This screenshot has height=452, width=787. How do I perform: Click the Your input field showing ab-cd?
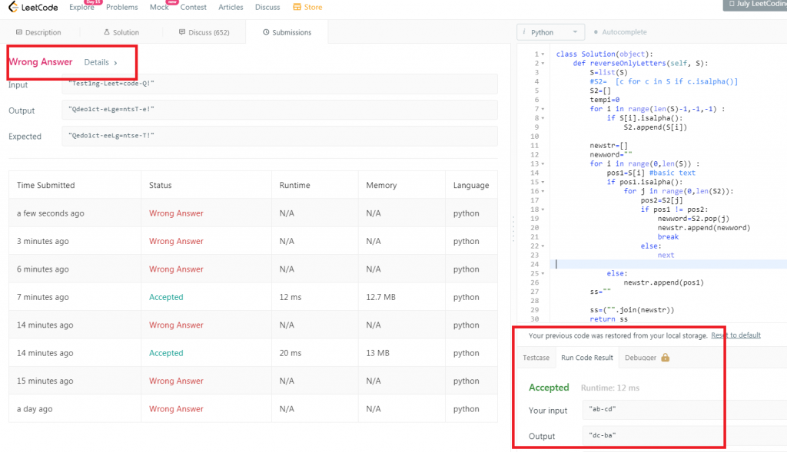(685, 409)
